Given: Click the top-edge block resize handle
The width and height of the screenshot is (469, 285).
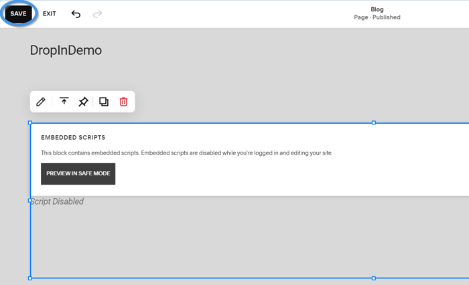Looking at the screenshot, I should 374,122.
